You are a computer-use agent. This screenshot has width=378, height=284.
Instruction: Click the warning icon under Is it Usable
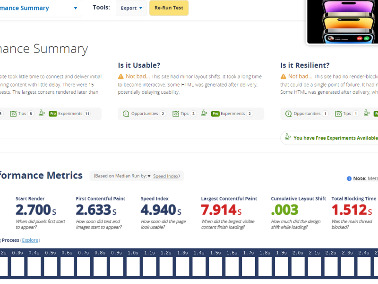click(x=121, y=76)
